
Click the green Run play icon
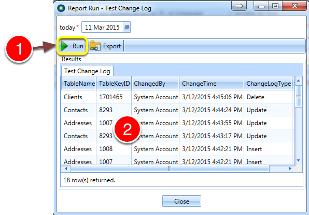tap(64, 46)
